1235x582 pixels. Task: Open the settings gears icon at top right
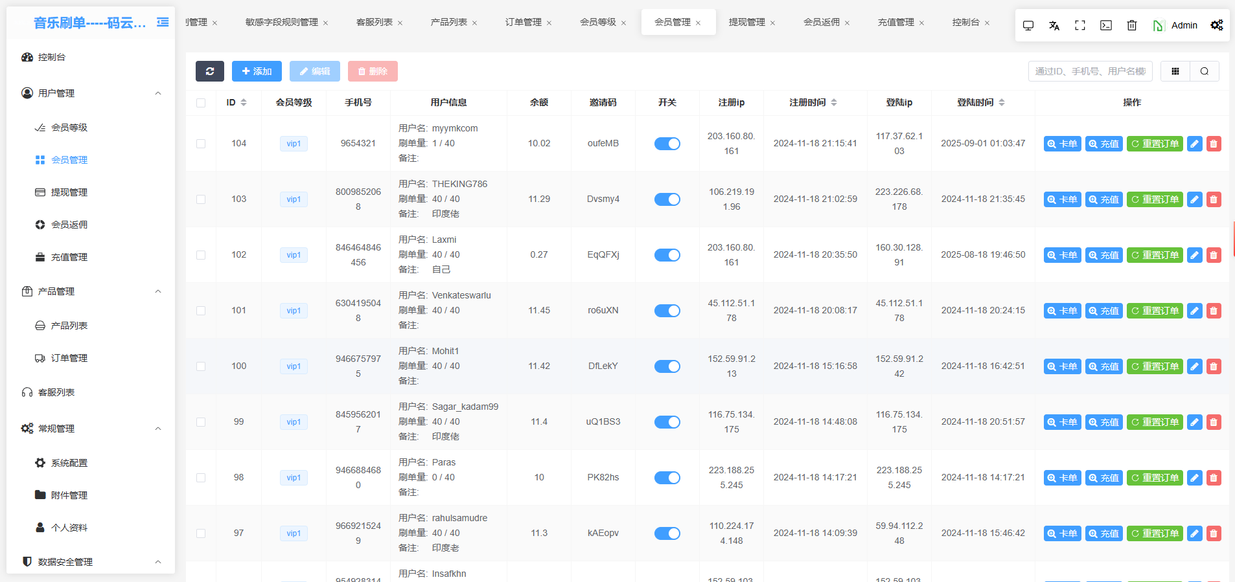(1216, 25)
